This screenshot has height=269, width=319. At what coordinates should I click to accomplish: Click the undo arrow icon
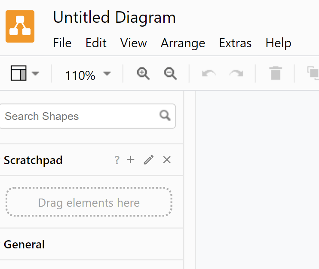click(209, 74)
